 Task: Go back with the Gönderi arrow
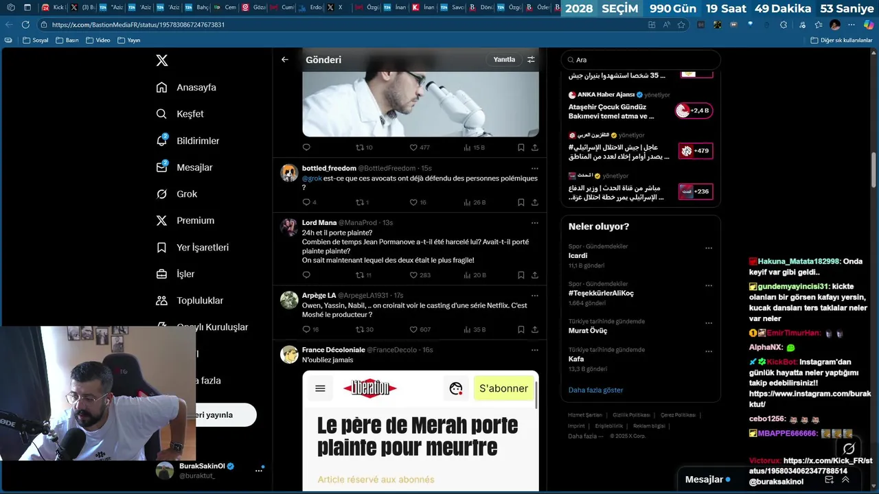(x=285, y=60)
